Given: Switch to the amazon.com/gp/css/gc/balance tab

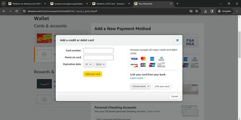Looking at the screenshot, I should (x=67, y=4).
